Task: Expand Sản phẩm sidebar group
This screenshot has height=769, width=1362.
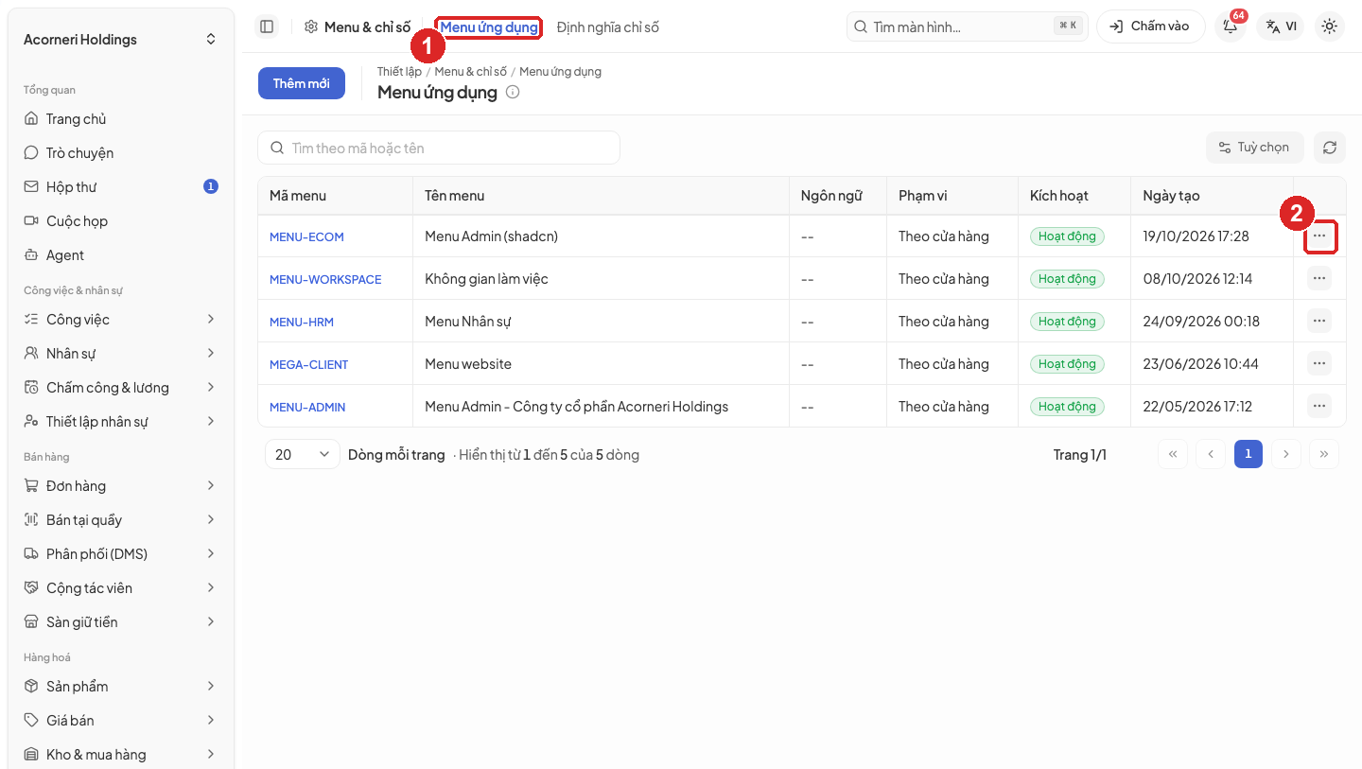Action: (x=121, y=687)
